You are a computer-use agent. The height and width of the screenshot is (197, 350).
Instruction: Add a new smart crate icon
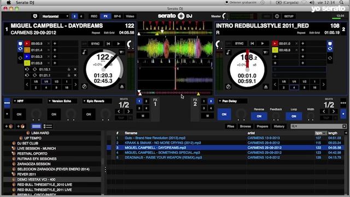(x=21, y=126)
